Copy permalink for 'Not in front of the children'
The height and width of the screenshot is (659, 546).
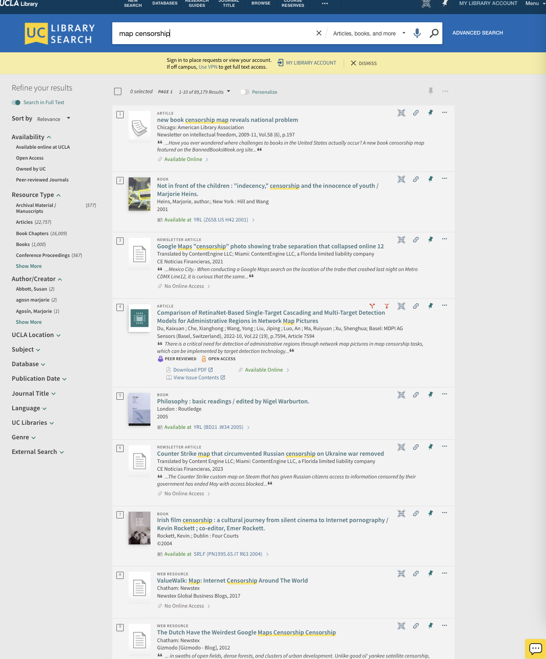(x=416, y=179)
